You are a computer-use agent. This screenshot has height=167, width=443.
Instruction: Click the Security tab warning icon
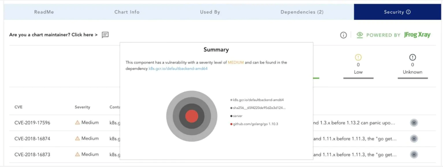[408, 12]
